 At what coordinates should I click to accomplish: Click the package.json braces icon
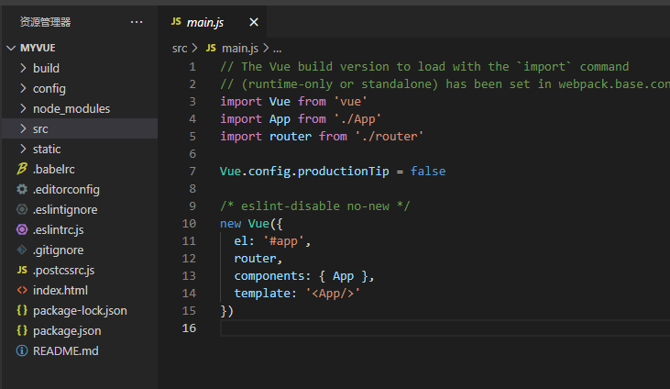click(x=22, y=330)
